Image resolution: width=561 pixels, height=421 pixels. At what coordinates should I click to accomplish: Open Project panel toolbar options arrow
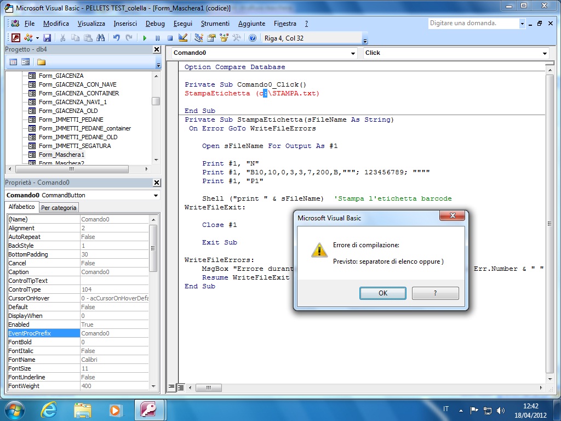point(158,65)
